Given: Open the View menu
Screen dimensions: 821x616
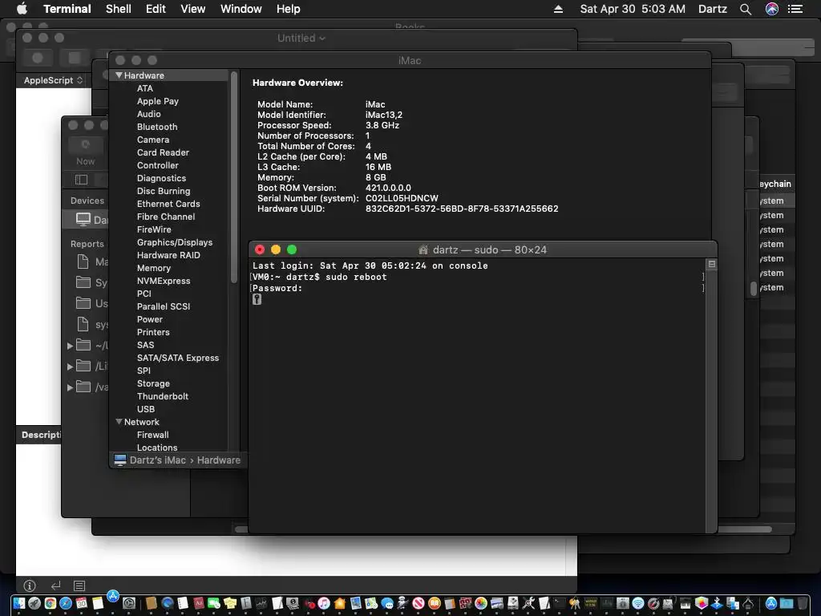Looking at the screenshot, I should click(192, 9).
